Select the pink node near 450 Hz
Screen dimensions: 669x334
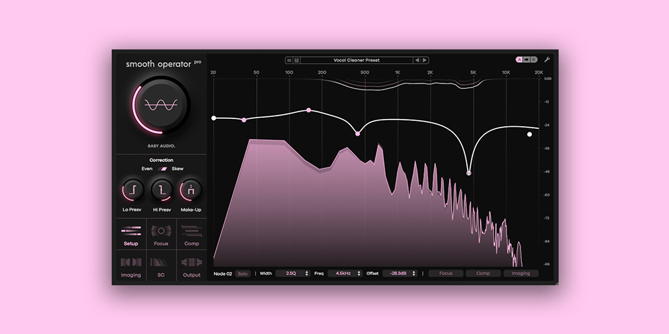[357, 134]
